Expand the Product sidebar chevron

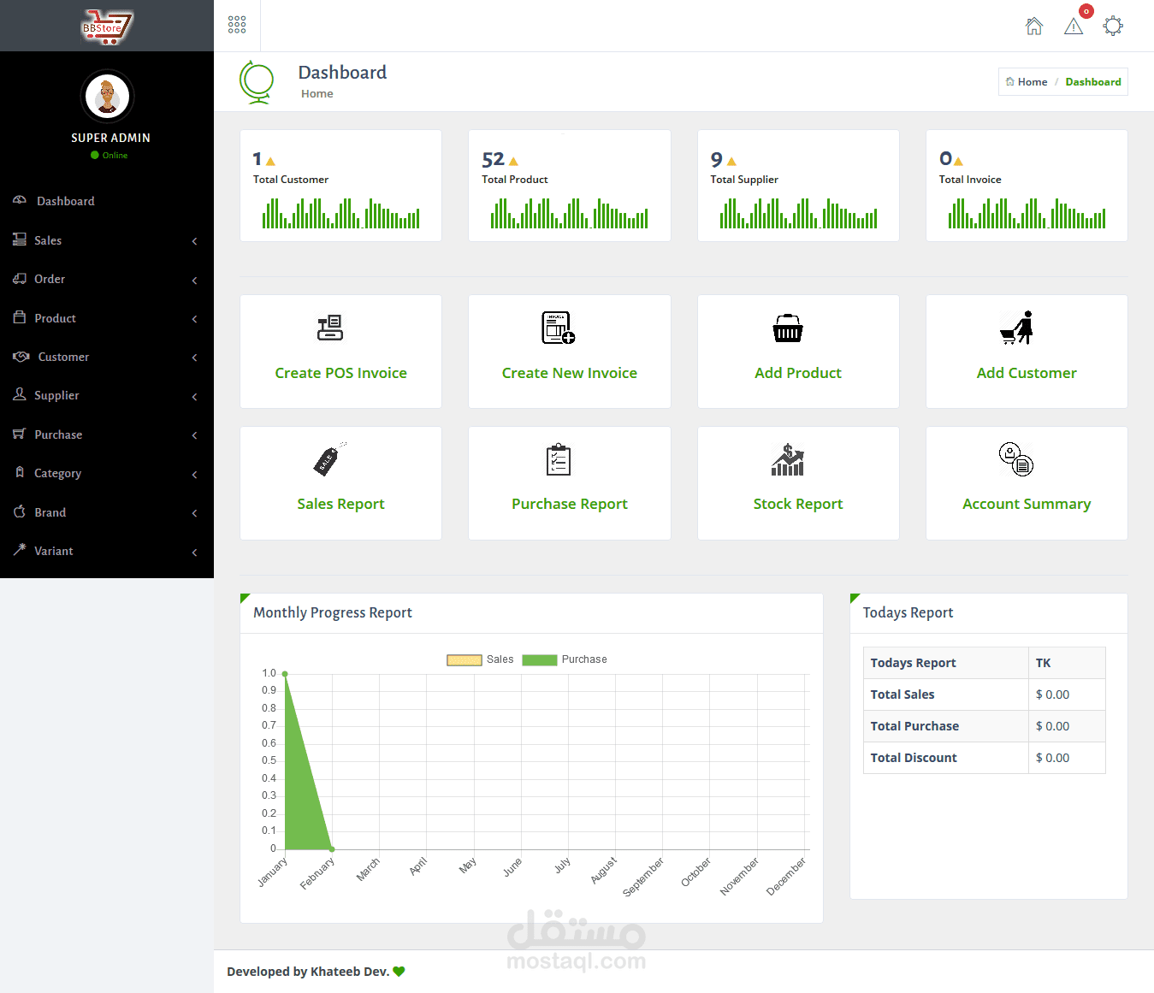pyautogui.click(x=195, y=319)
